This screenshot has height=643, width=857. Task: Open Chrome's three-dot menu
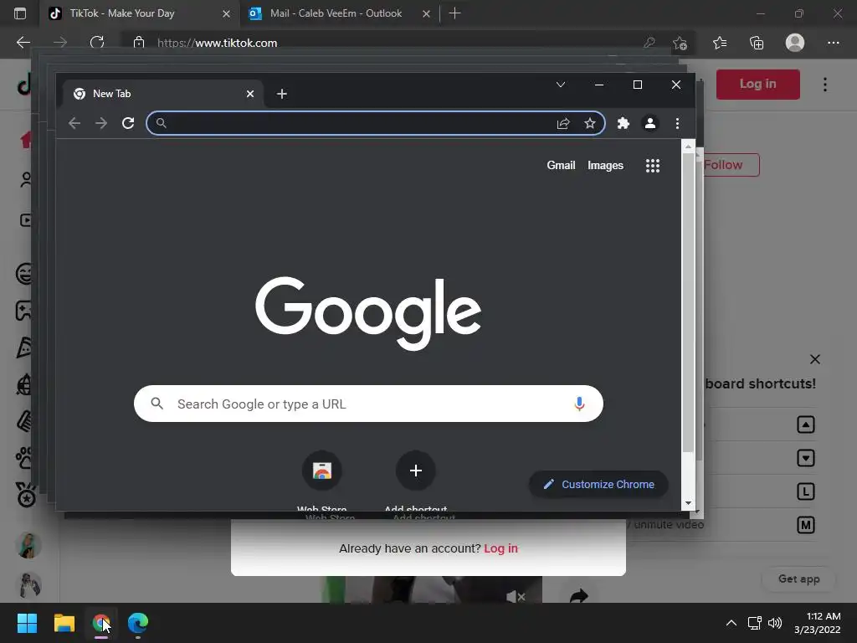(677, 123)
